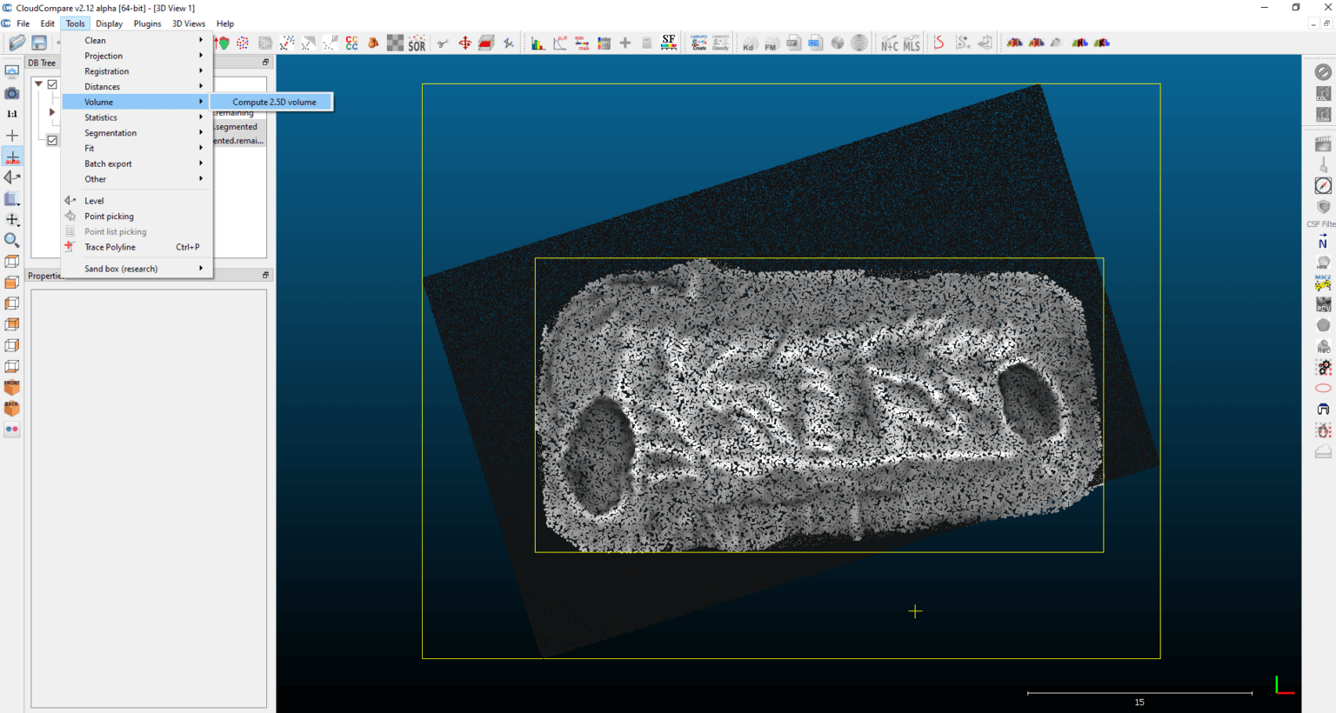The height and width of the screenshot is (713, 1336).
Task: Select the CC label connected components icon
Action: [351, 43]
